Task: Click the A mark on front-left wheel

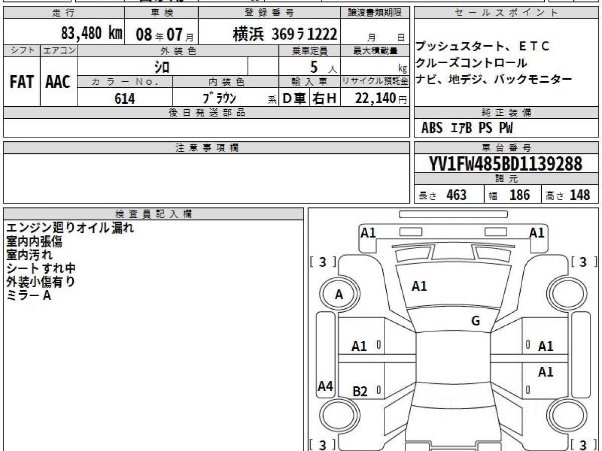Action: click(x=339, y=295)
